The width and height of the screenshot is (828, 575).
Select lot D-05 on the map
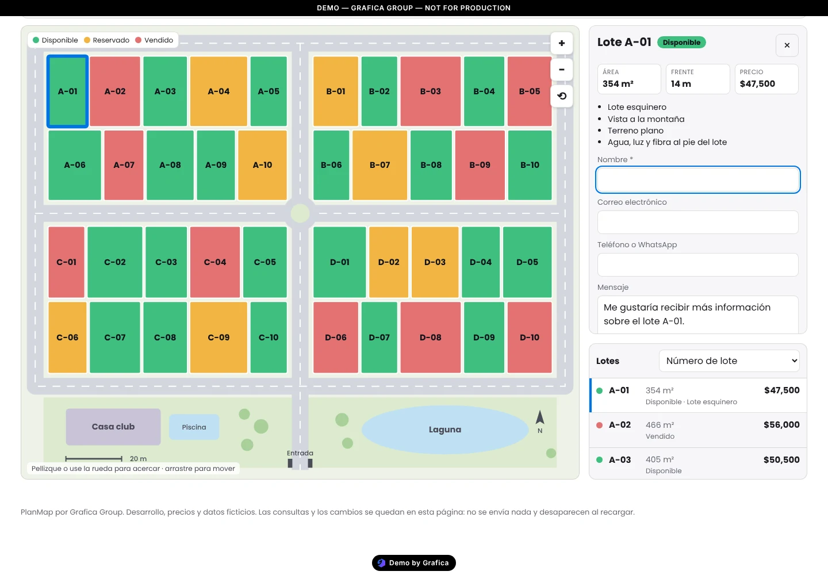(527, 262)
